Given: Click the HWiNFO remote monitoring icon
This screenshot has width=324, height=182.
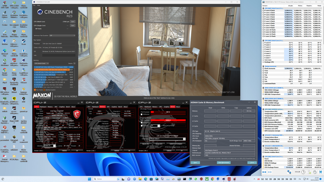Looking at the screenshot, I should pyautogui.click(x=289, y=172).
